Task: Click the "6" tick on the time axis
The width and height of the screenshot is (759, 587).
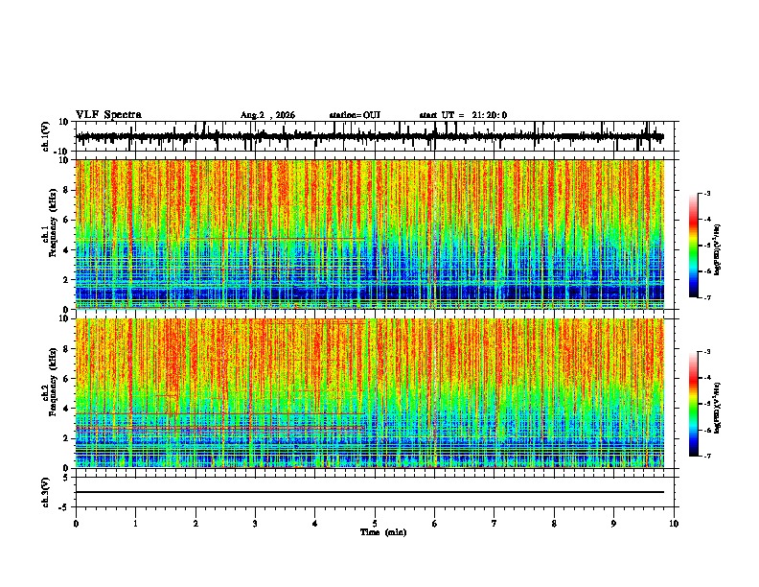Action: [435, 524]
